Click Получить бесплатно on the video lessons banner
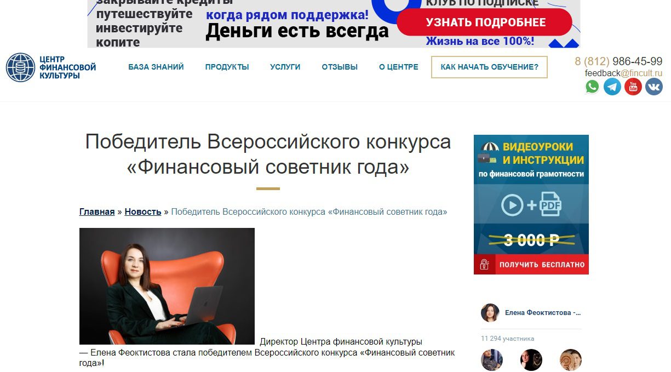Screen dimensions: 671x372 pos(531,265)
